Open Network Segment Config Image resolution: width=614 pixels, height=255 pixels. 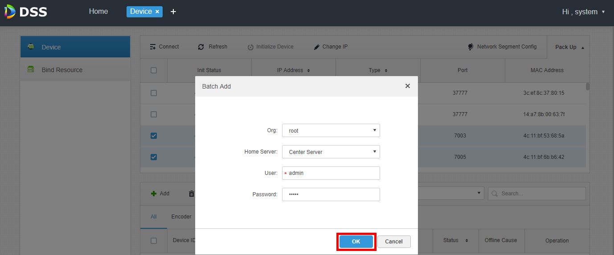click(502, 47)
